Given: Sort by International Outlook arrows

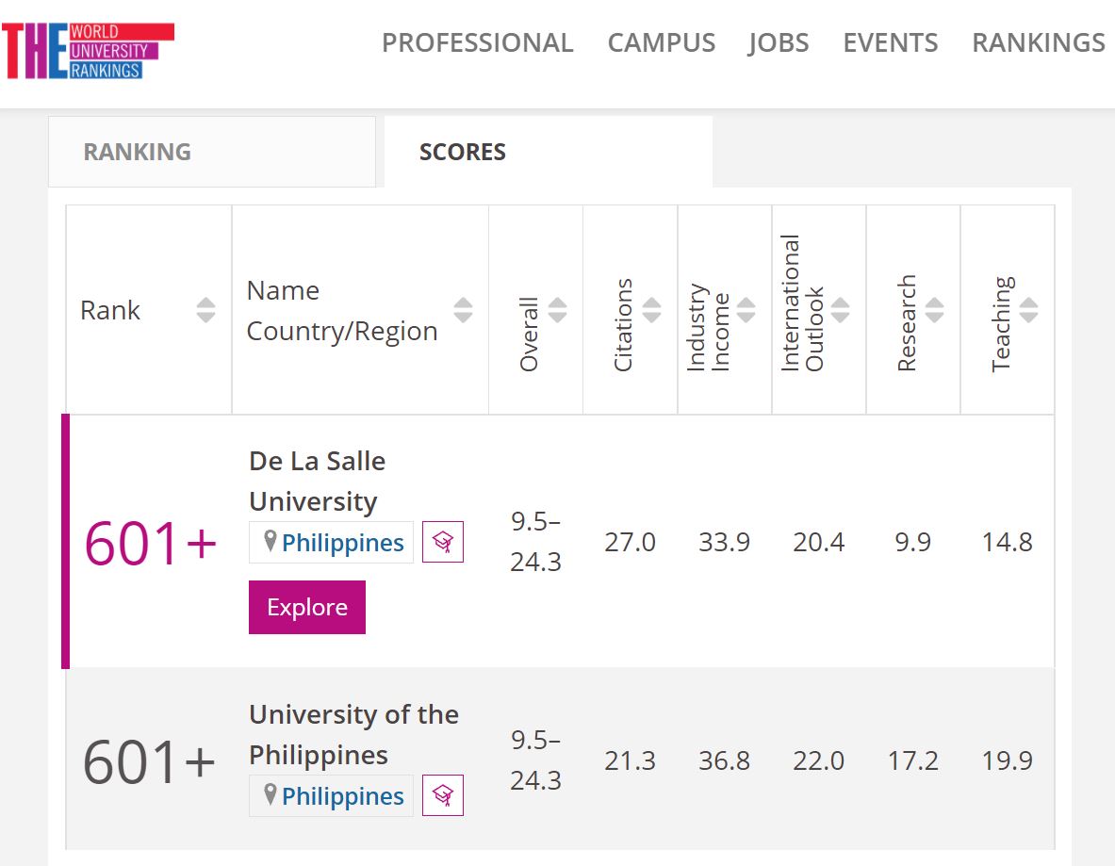Looking at the screenshot, I should pos(840,310).
